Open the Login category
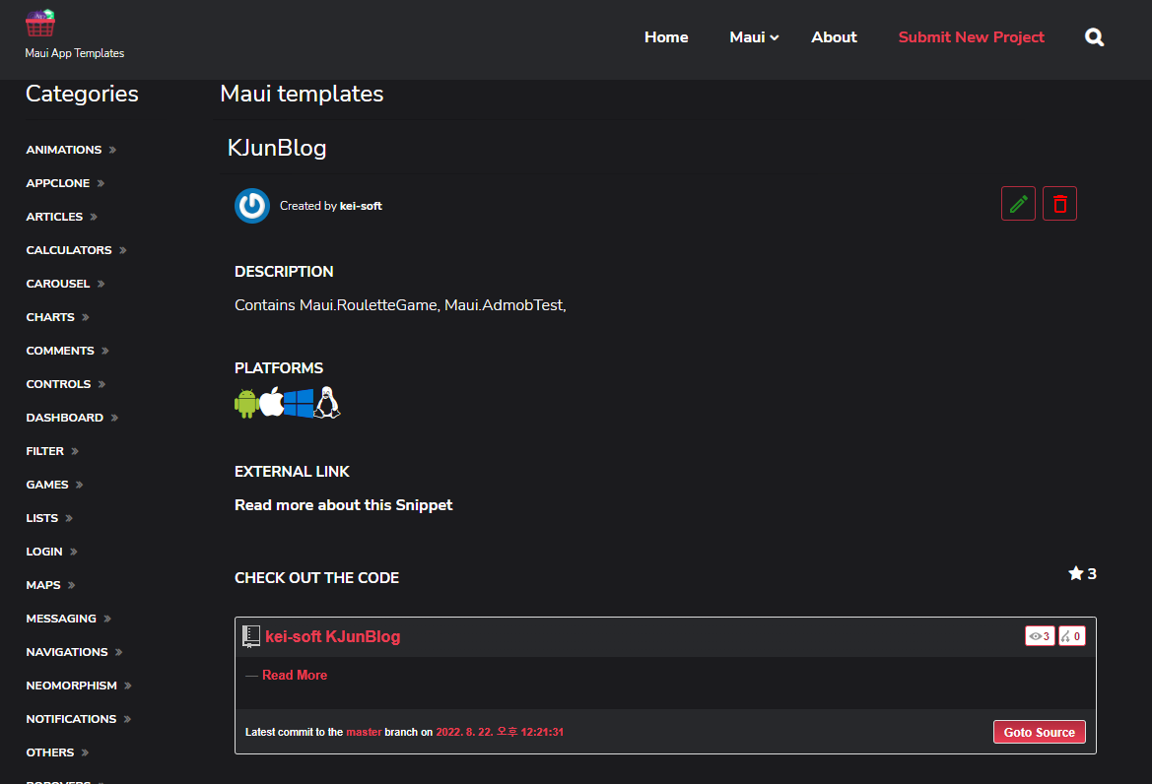This screenshot has height=784, width=1152. point(51,552)
